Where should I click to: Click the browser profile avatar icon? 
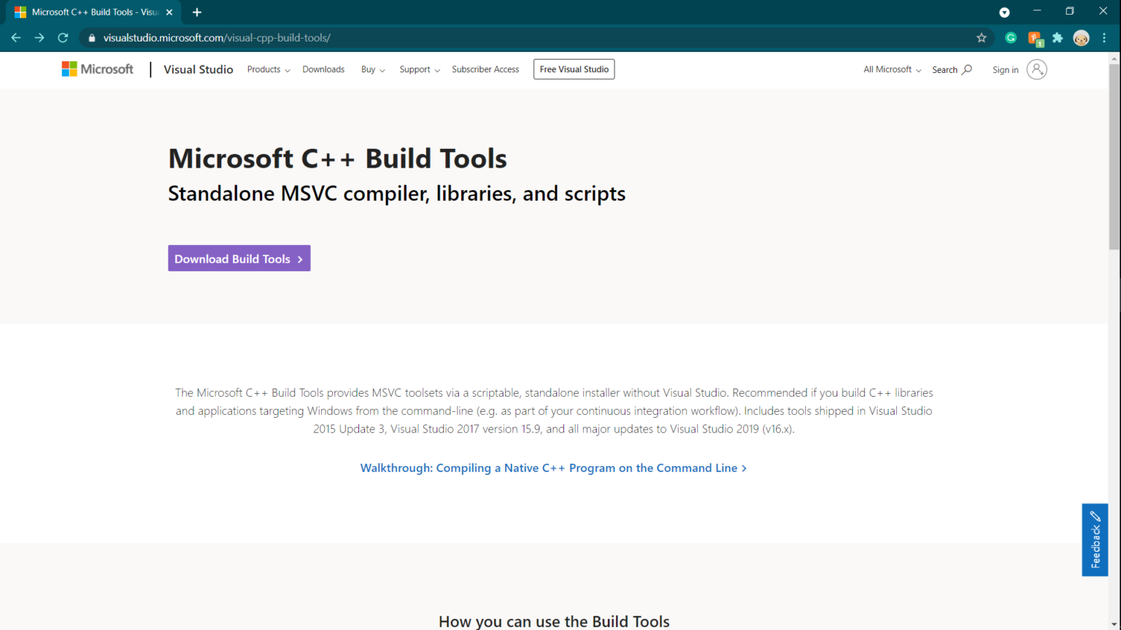click(x=1081, y=37)
